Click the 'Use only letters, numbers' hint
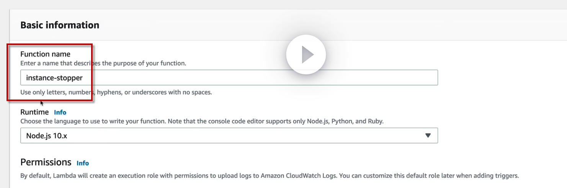 click(x=116, y=92)
